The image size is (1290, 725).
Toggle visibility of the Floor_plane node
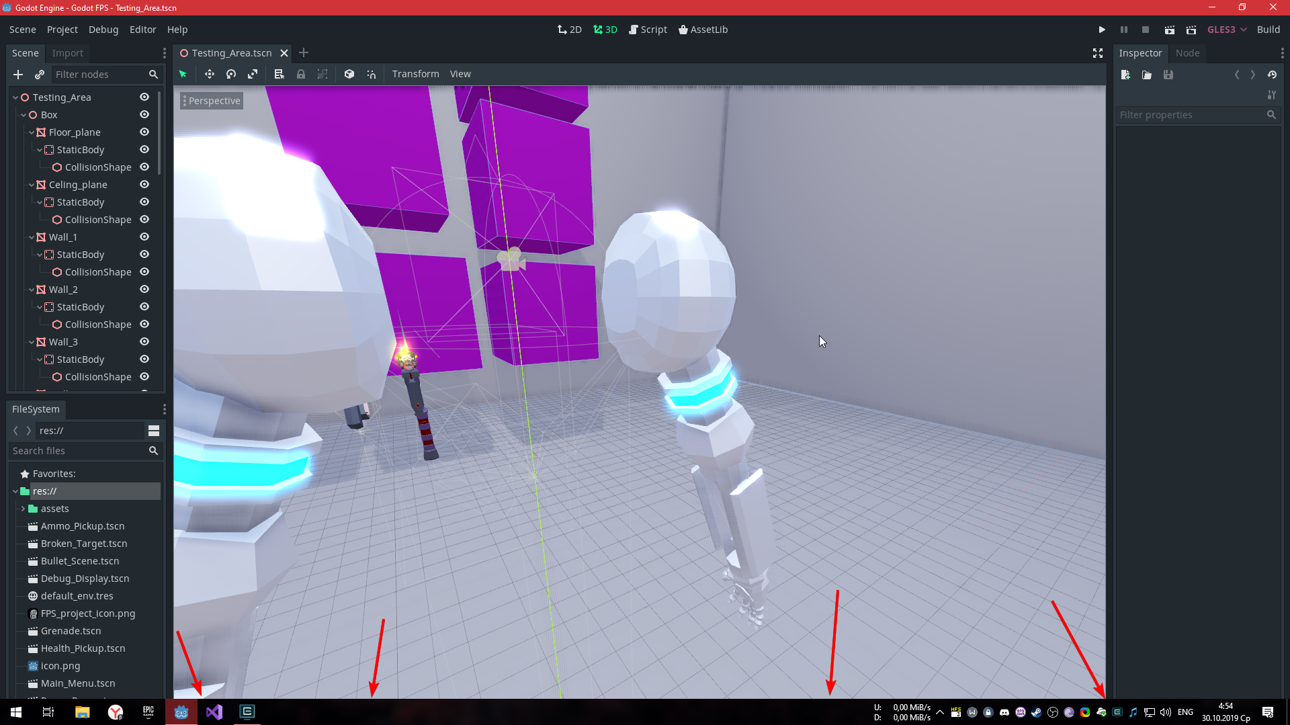click(144, 132)
